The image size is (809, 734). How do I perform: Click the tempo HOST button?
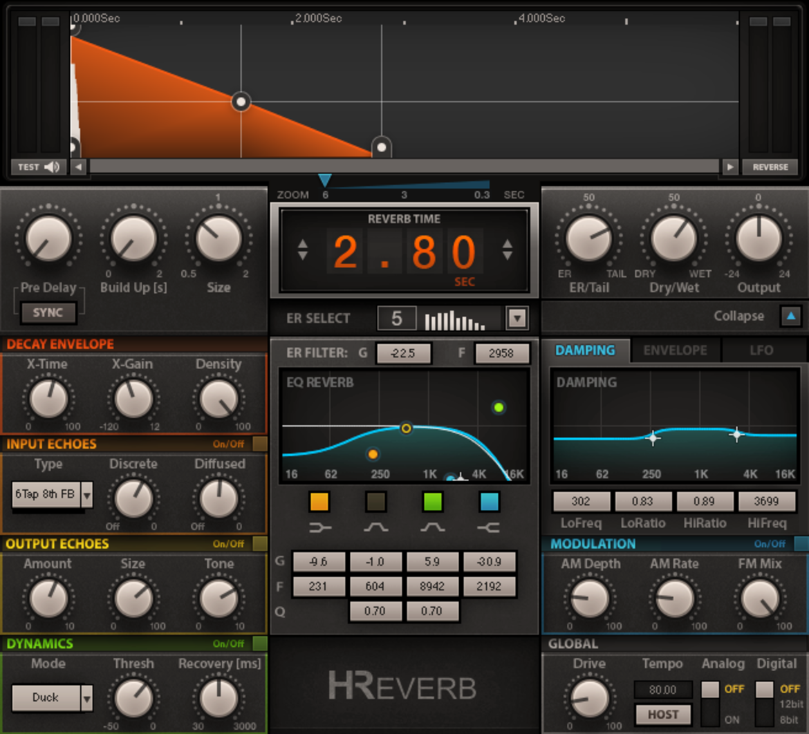(x=663, y=715)
